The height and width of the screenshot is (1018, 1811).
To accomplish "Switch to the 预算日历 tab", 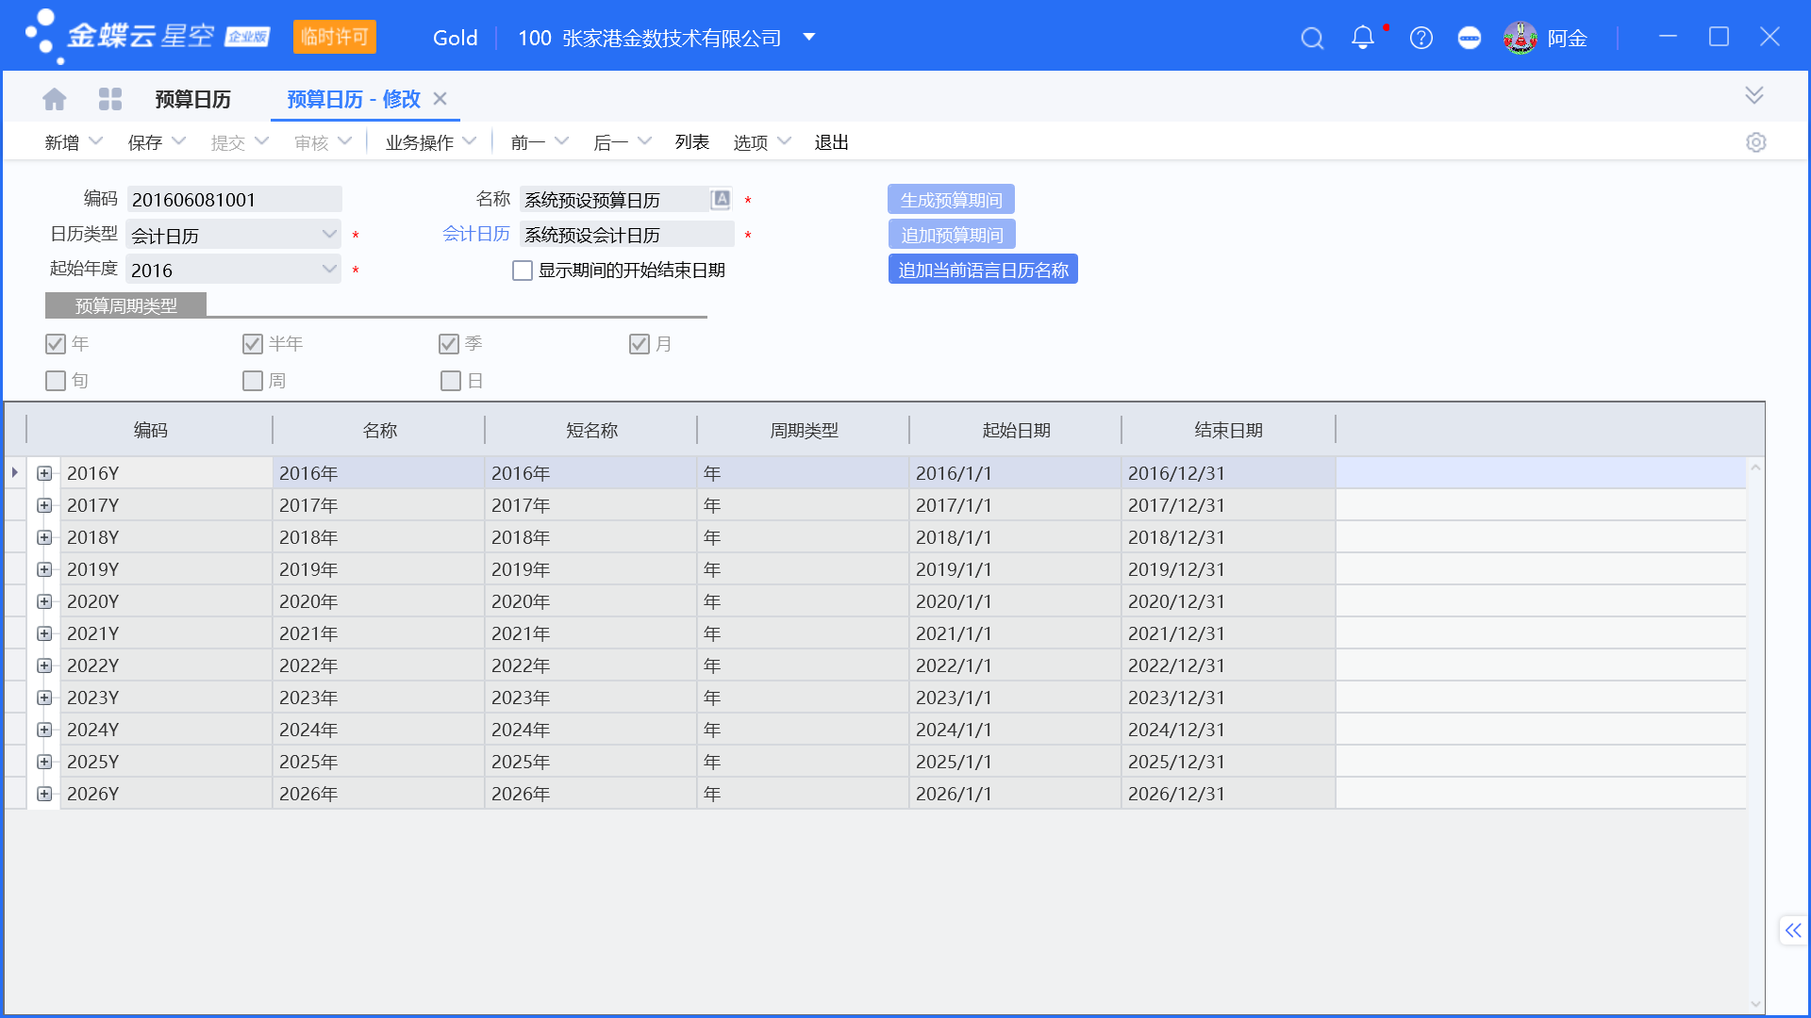I will [193, 98].
